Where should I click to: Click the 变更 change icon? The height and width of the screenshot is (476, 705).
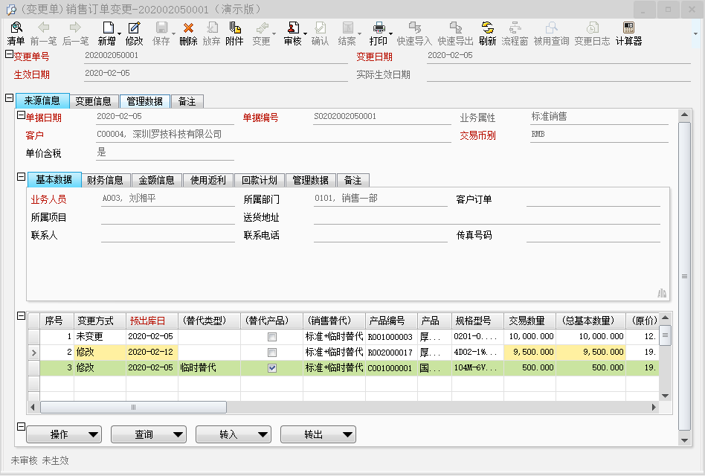(x=261, y=33)
